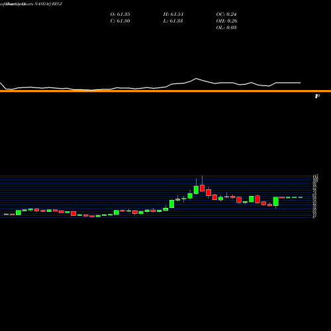The height and width of the screenshot is (331, 331).
Task: Click the 'OL: 0.03' value
Action: point(226,28)
